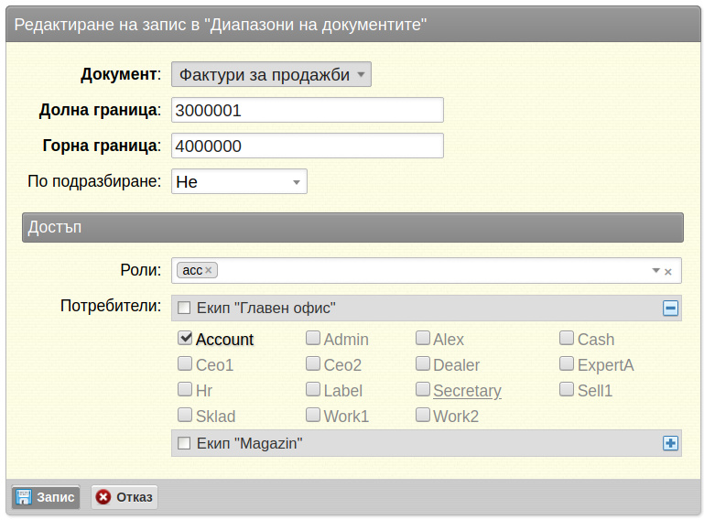The height and width of the screenshot is (520, 704).
Task: Click the floppy disk save icon
Action: (x=24, y=497)
